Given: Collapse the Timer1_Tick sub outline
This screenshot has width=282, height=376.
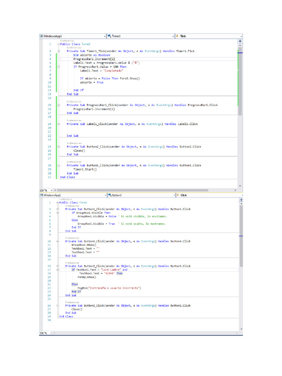Looking at the screenshot, I should point(58,51).
